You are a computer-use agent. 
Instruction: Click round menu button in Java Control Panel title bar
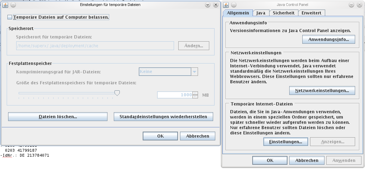[234, 5]
